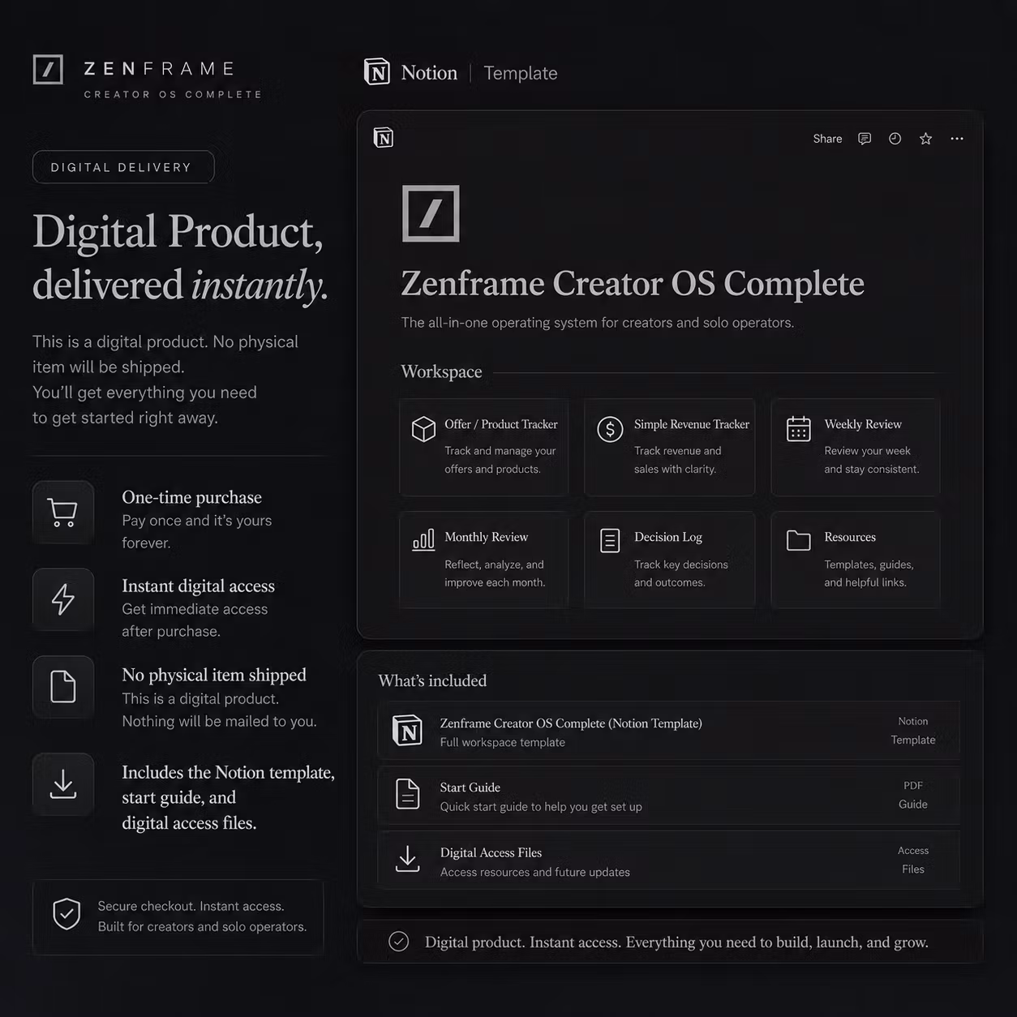Click the 'One-time purchase' heading
This screenshot has width=1017, height=1017.
pyautogui.click(x=191, y=497)
